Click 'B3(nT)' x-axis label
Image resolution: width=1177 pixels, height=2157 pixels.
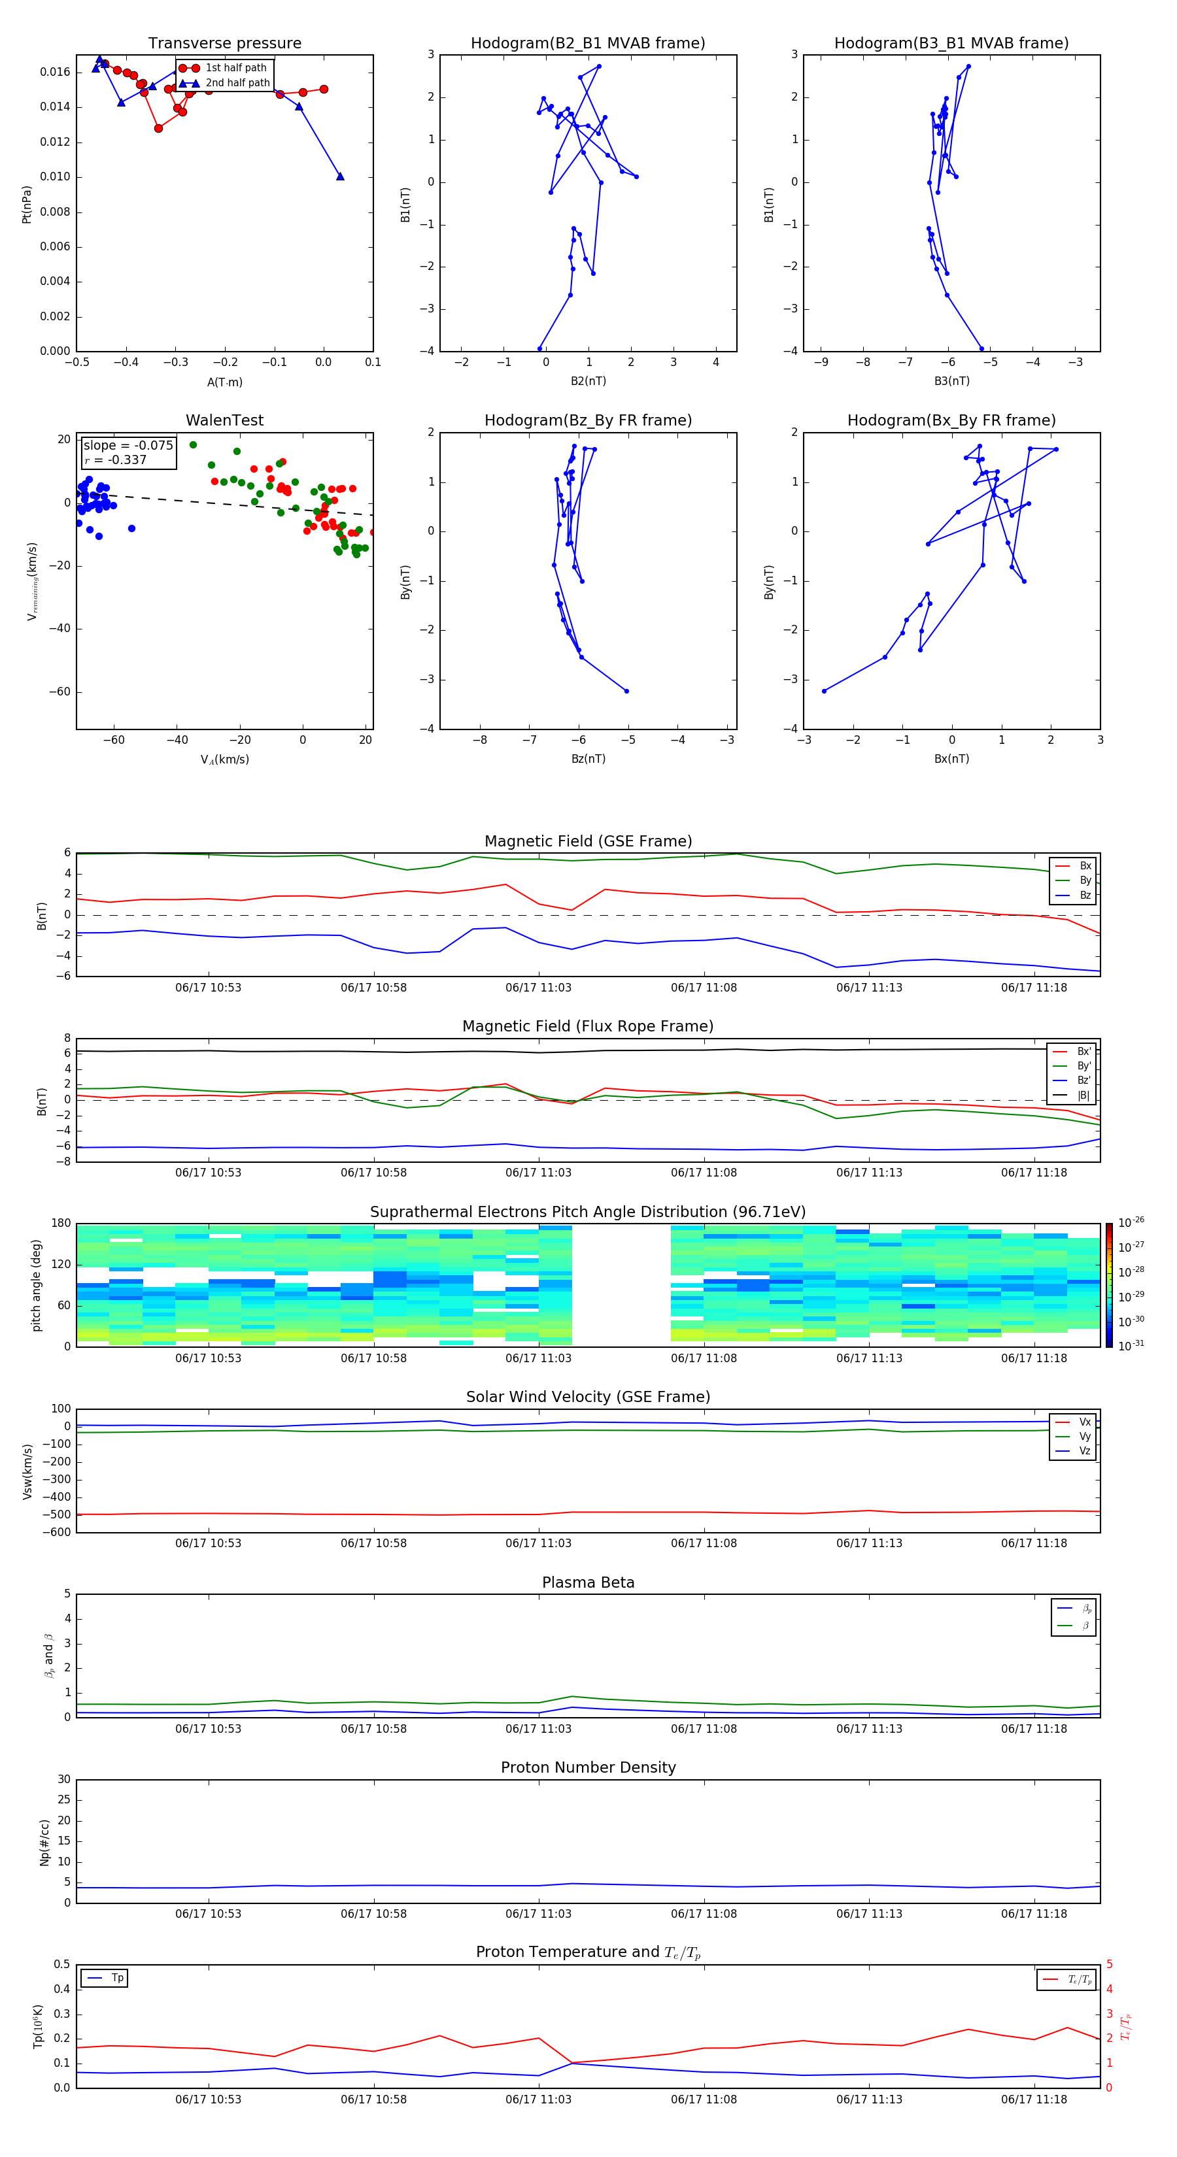pos(951,381)
